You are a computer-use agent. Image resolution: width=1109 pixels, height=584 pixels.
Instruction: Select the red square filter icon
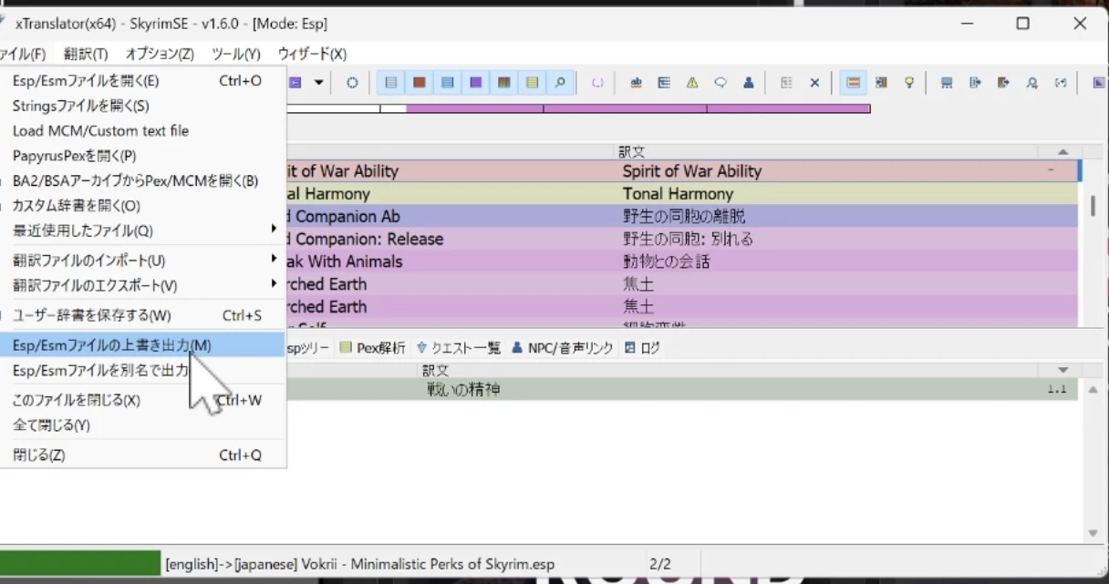pos(420,83)
